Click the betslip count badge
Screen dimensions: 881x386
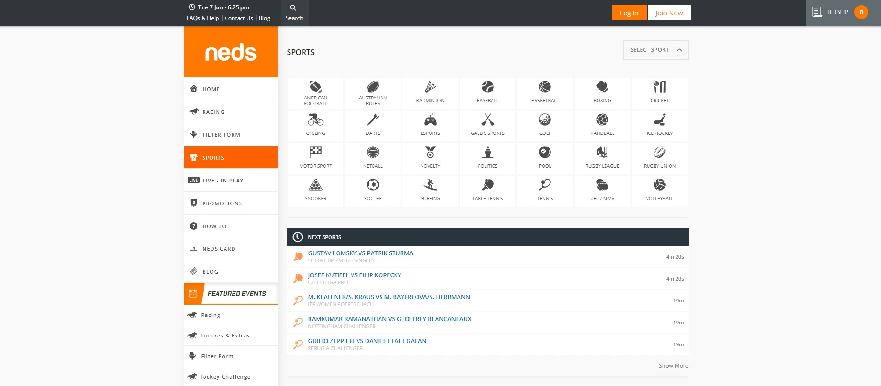861,12
